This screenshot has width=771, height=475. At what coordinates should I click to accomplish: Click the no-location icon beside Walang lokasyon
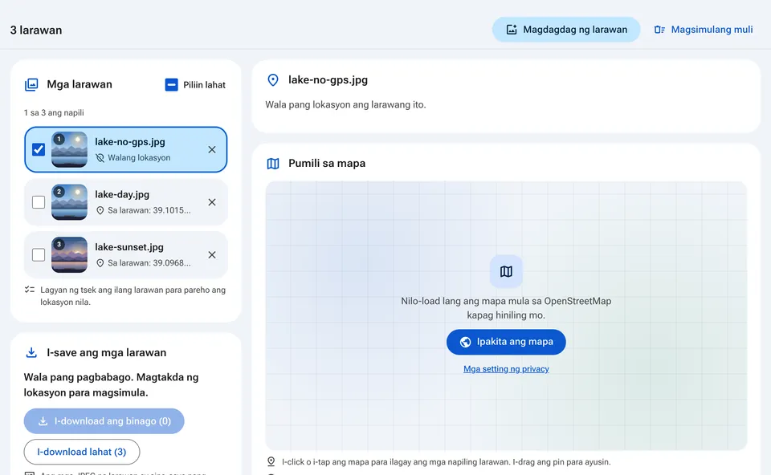[x=100, y=158]
